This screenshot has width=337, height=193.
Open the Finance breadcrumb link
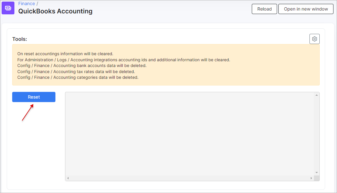point(26,3)
